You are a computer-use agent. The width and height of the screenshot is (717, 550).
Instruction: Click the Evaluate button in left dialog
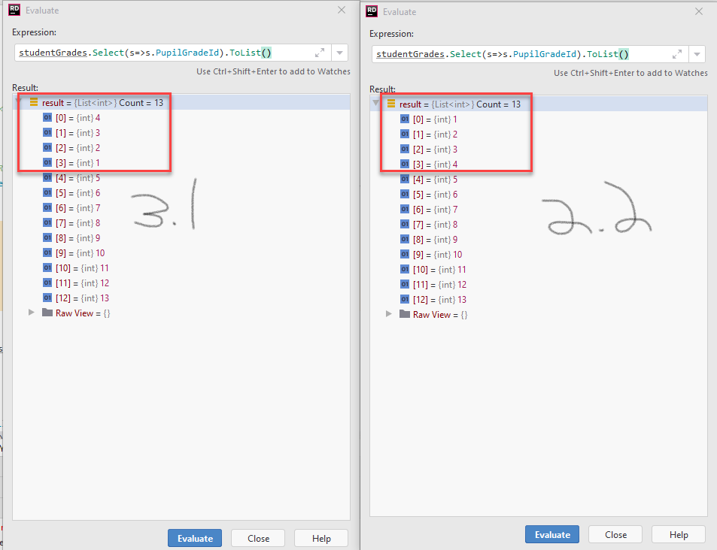tap(195, 538)
